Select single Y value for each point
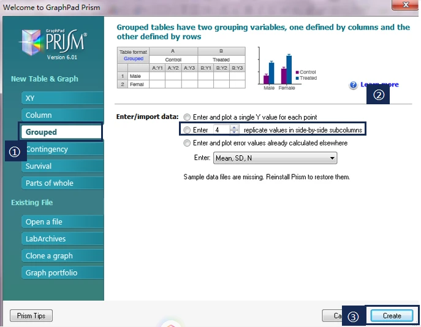 click(187, 117)
